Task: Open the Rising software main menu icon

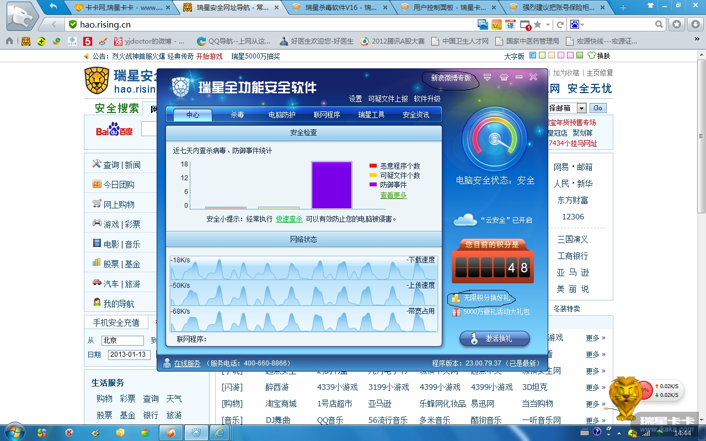Action: coord(487,77)
